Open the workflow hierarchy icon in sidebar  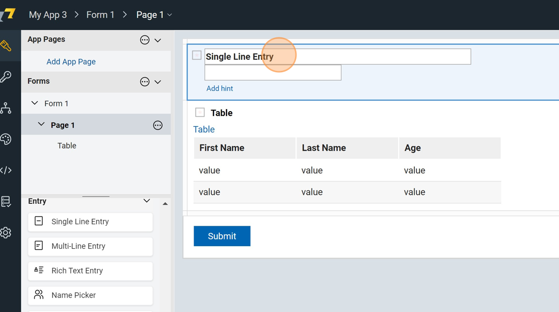click(6, 108)
